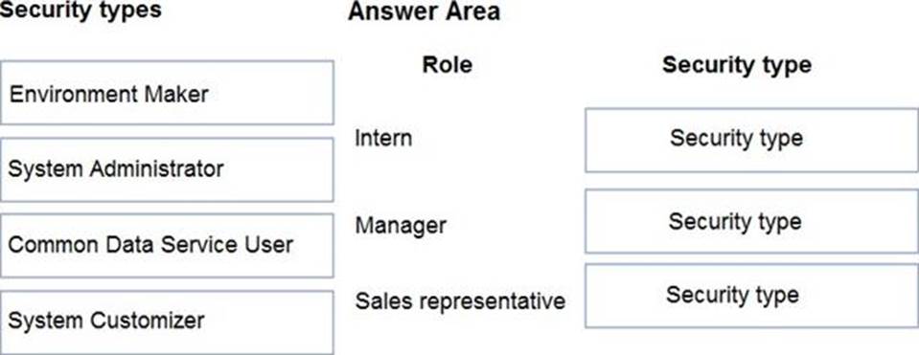Pick the Common Data Service User box
Viewport: 919px width, 355px height.
pos(167,246)
